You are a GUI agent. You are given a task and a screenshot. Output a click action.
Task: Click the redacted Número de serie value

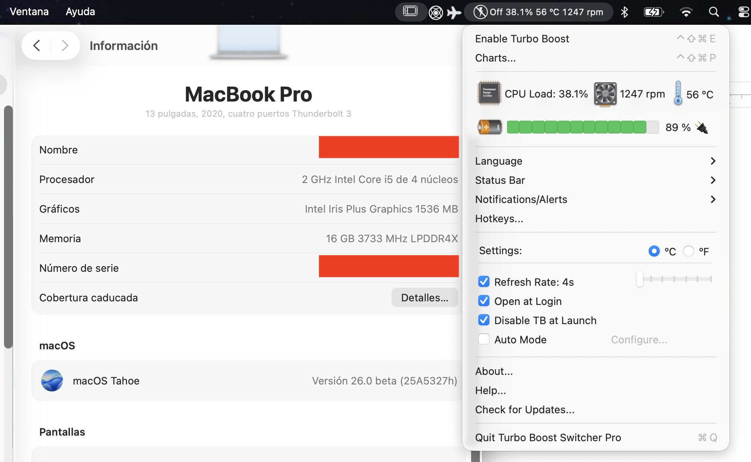pyautogui.click(x=389, y=266)
